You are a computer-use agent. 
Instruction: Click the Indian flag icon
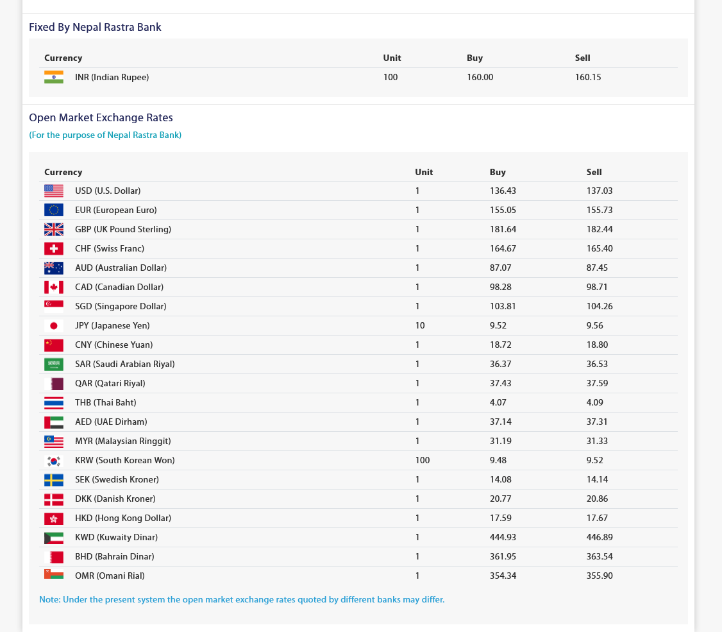(54, 77)
